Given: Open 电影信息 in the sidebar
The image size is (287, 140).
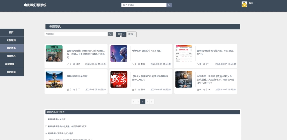Looking at the screenshot, I should [12, 72].
